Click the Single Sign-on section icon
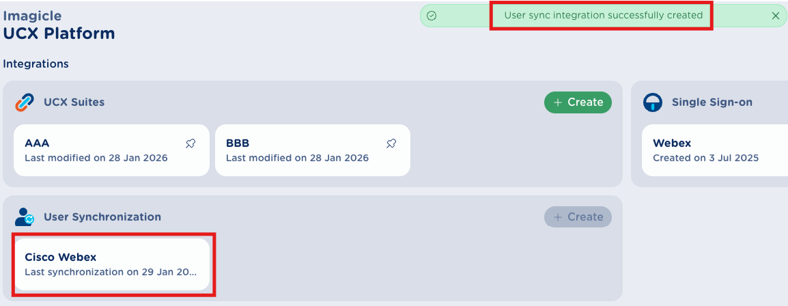788x306 pixels. 653,102
